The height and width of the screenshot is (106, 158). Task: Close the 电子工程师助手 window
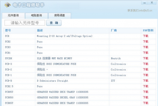[152, 3]
